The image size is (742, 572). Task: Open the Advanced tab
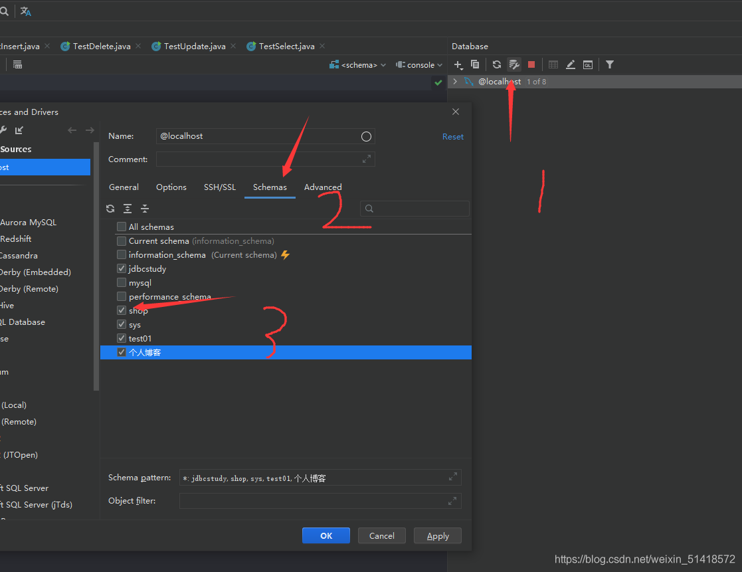click(x=323, y=187)
